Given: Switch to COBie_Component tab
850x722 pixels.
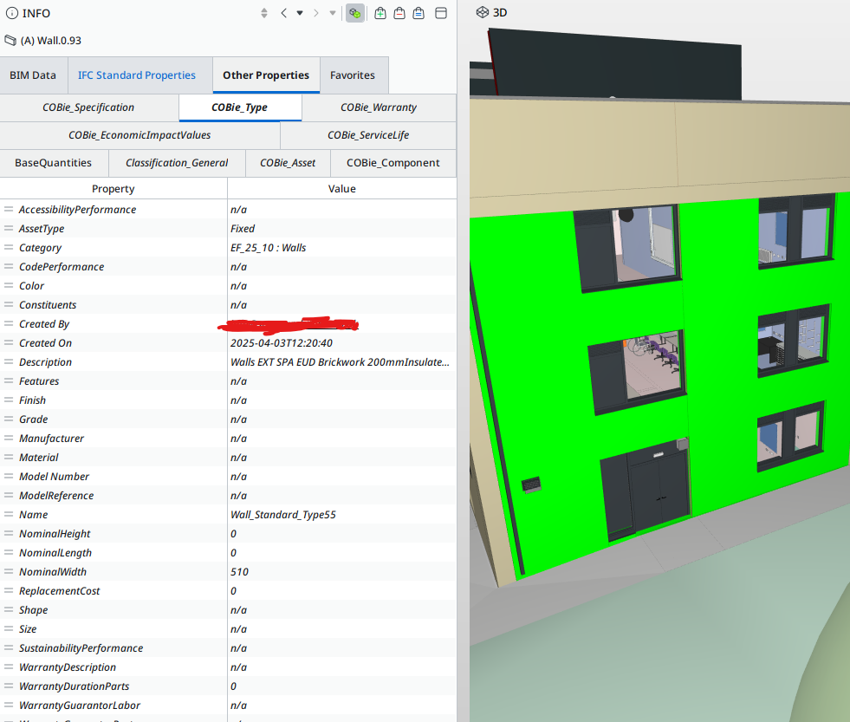Looking at the screenshot, I should point(393,163).
